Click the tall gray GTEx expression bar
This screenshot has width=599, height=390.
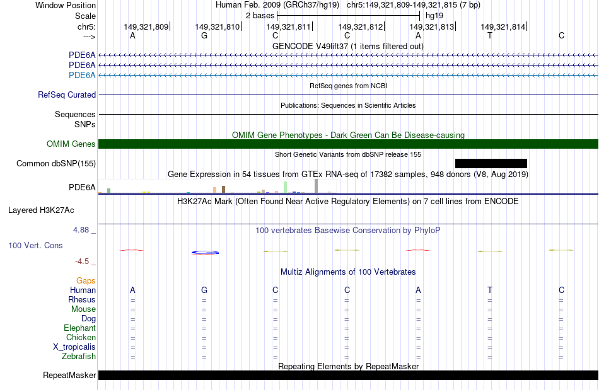[x=317, y=186]
